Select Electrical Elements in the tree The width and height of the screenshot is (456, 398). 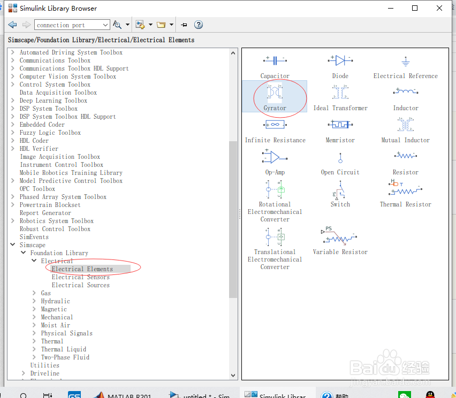82,269
